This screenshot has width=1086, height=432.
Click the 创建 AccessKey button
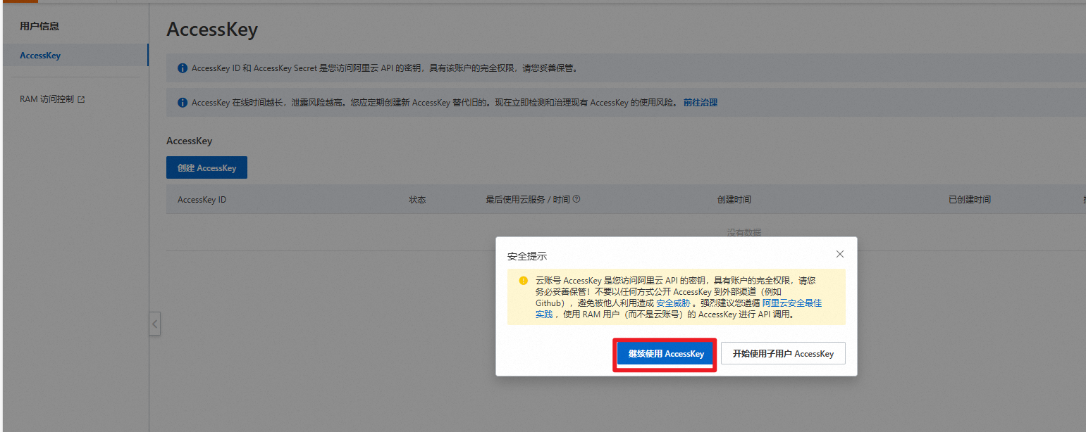click(206, 168)
